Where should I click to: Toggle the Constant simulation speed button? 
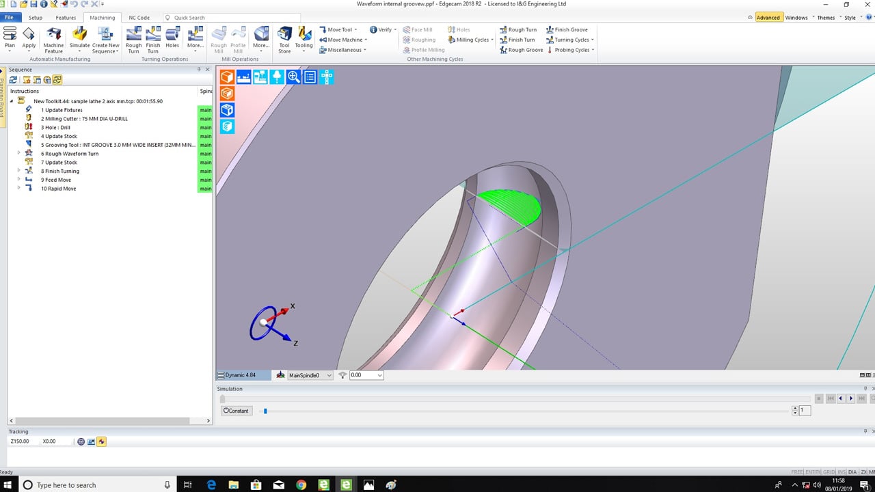[x=237, y=411]
